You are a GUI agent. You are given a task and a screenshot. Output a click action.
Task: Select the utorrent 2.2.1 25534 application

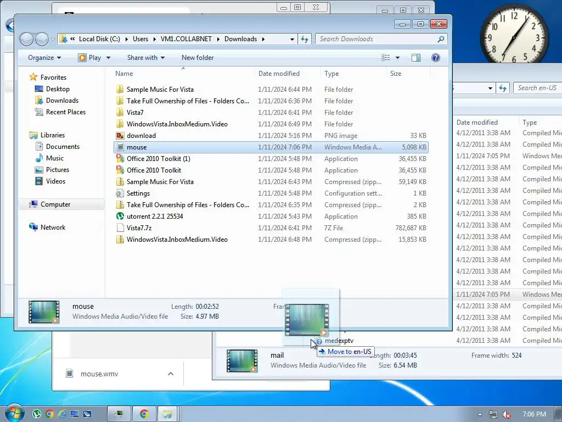coord(271,216)
